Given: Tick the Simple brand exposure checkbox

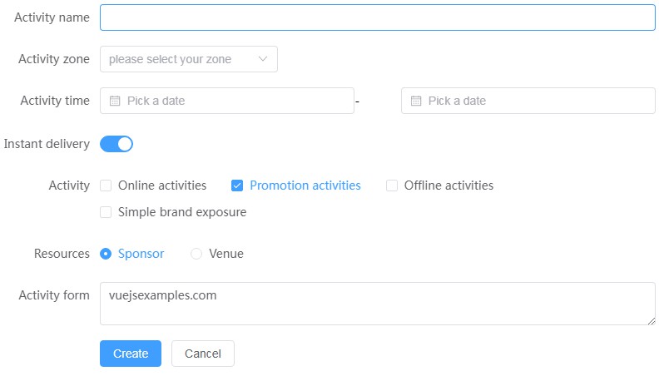Looking at the screenshot, I should pyautogui.click(x=106, y=212).
